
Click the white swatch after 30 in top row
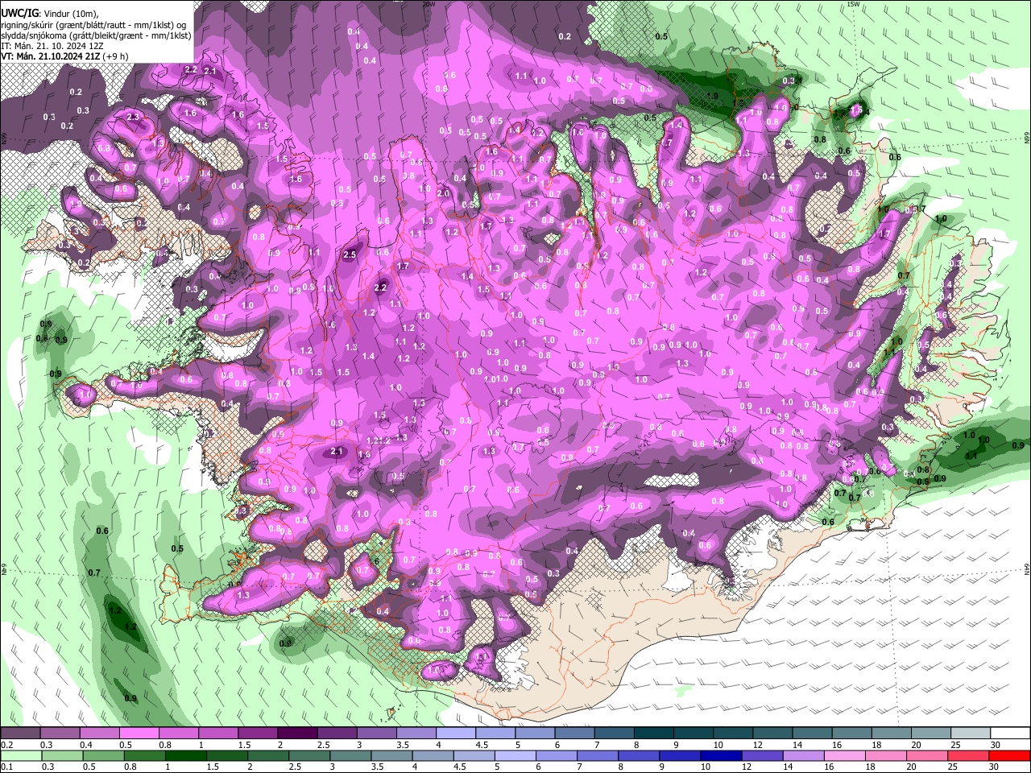click(1010, 734)
